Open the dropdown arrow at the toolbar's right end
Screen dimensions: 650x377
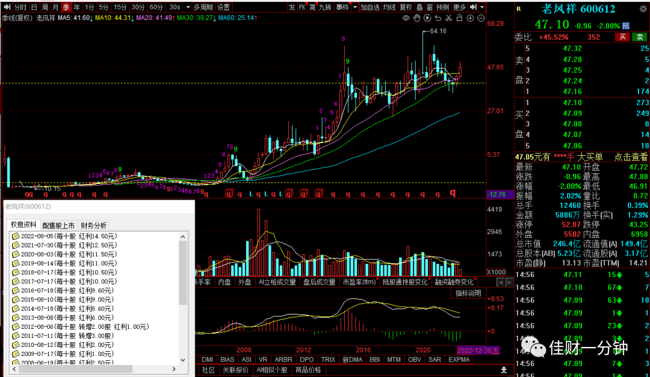tap(481, 7)
